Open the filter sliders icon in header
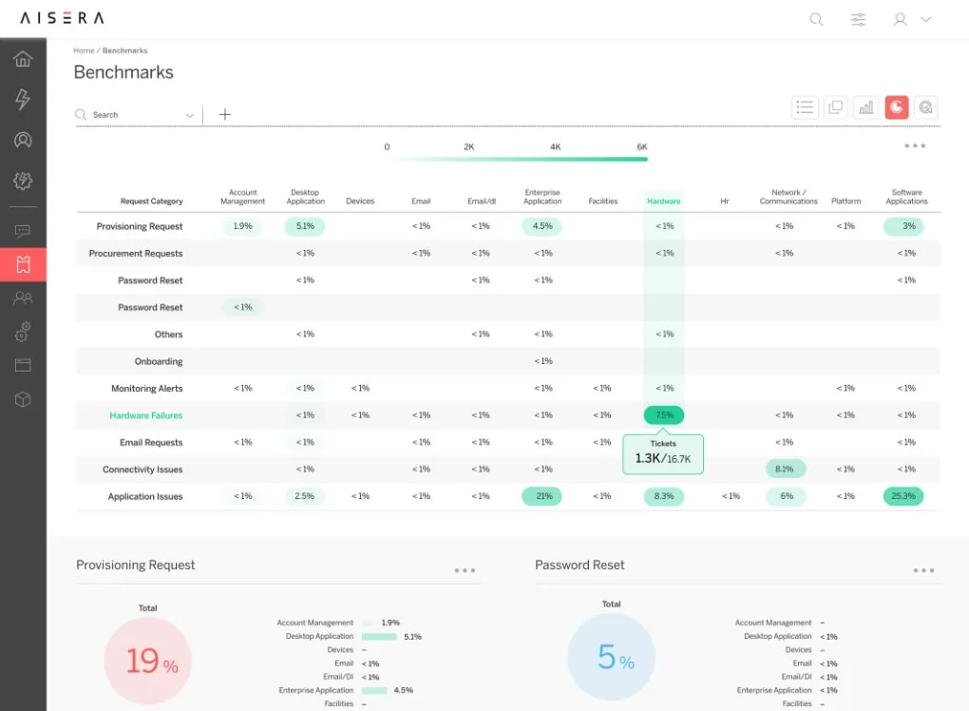969x711 pixels. pyautogui.click(x=859, y=19)
